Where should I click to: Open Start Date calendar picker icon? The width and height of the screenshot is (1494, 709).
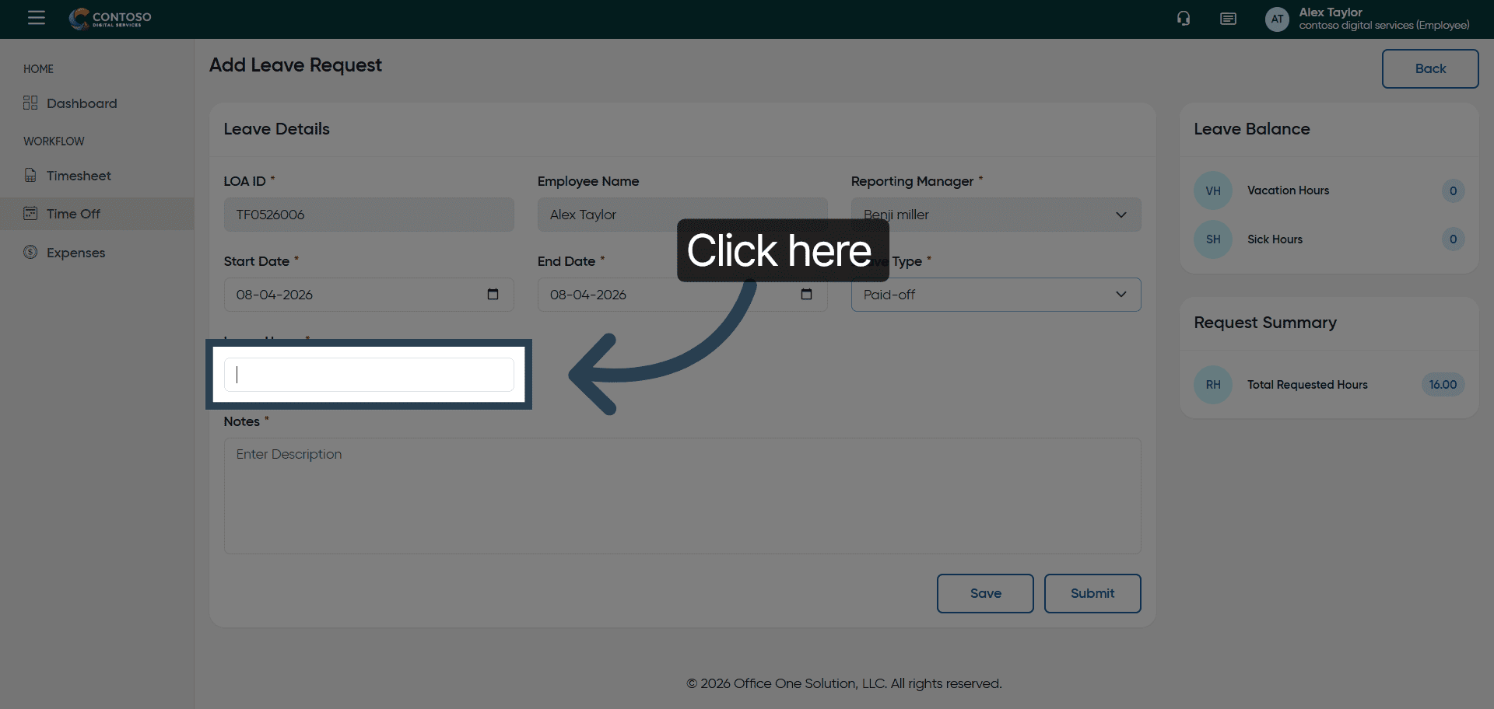pyautogui.click(x=493, y=294)
